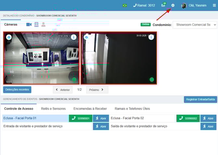
Task: Open the hamburger menu icon
Action: tap(214, 6)
